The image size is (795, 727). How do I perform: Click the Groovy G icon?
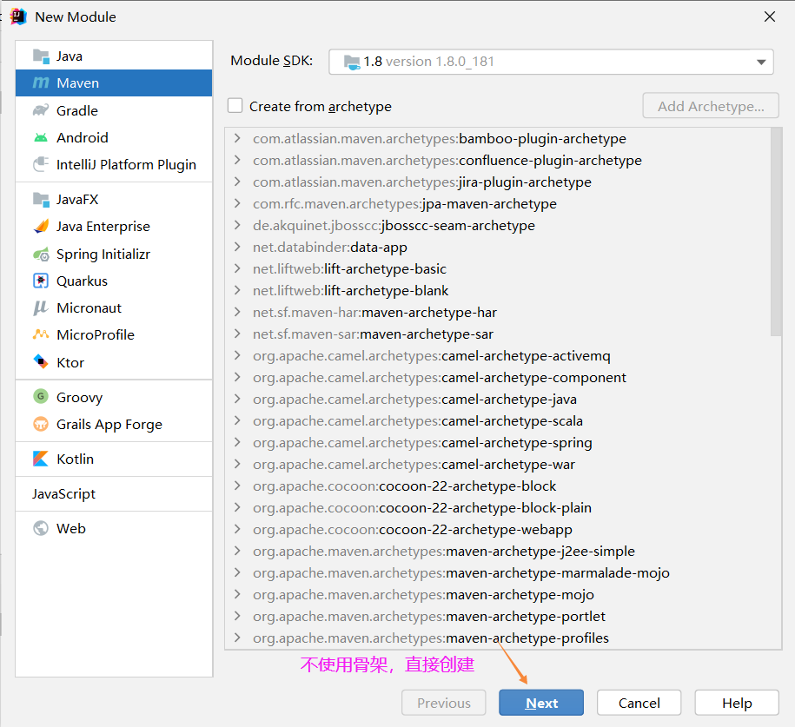[41, 396]
